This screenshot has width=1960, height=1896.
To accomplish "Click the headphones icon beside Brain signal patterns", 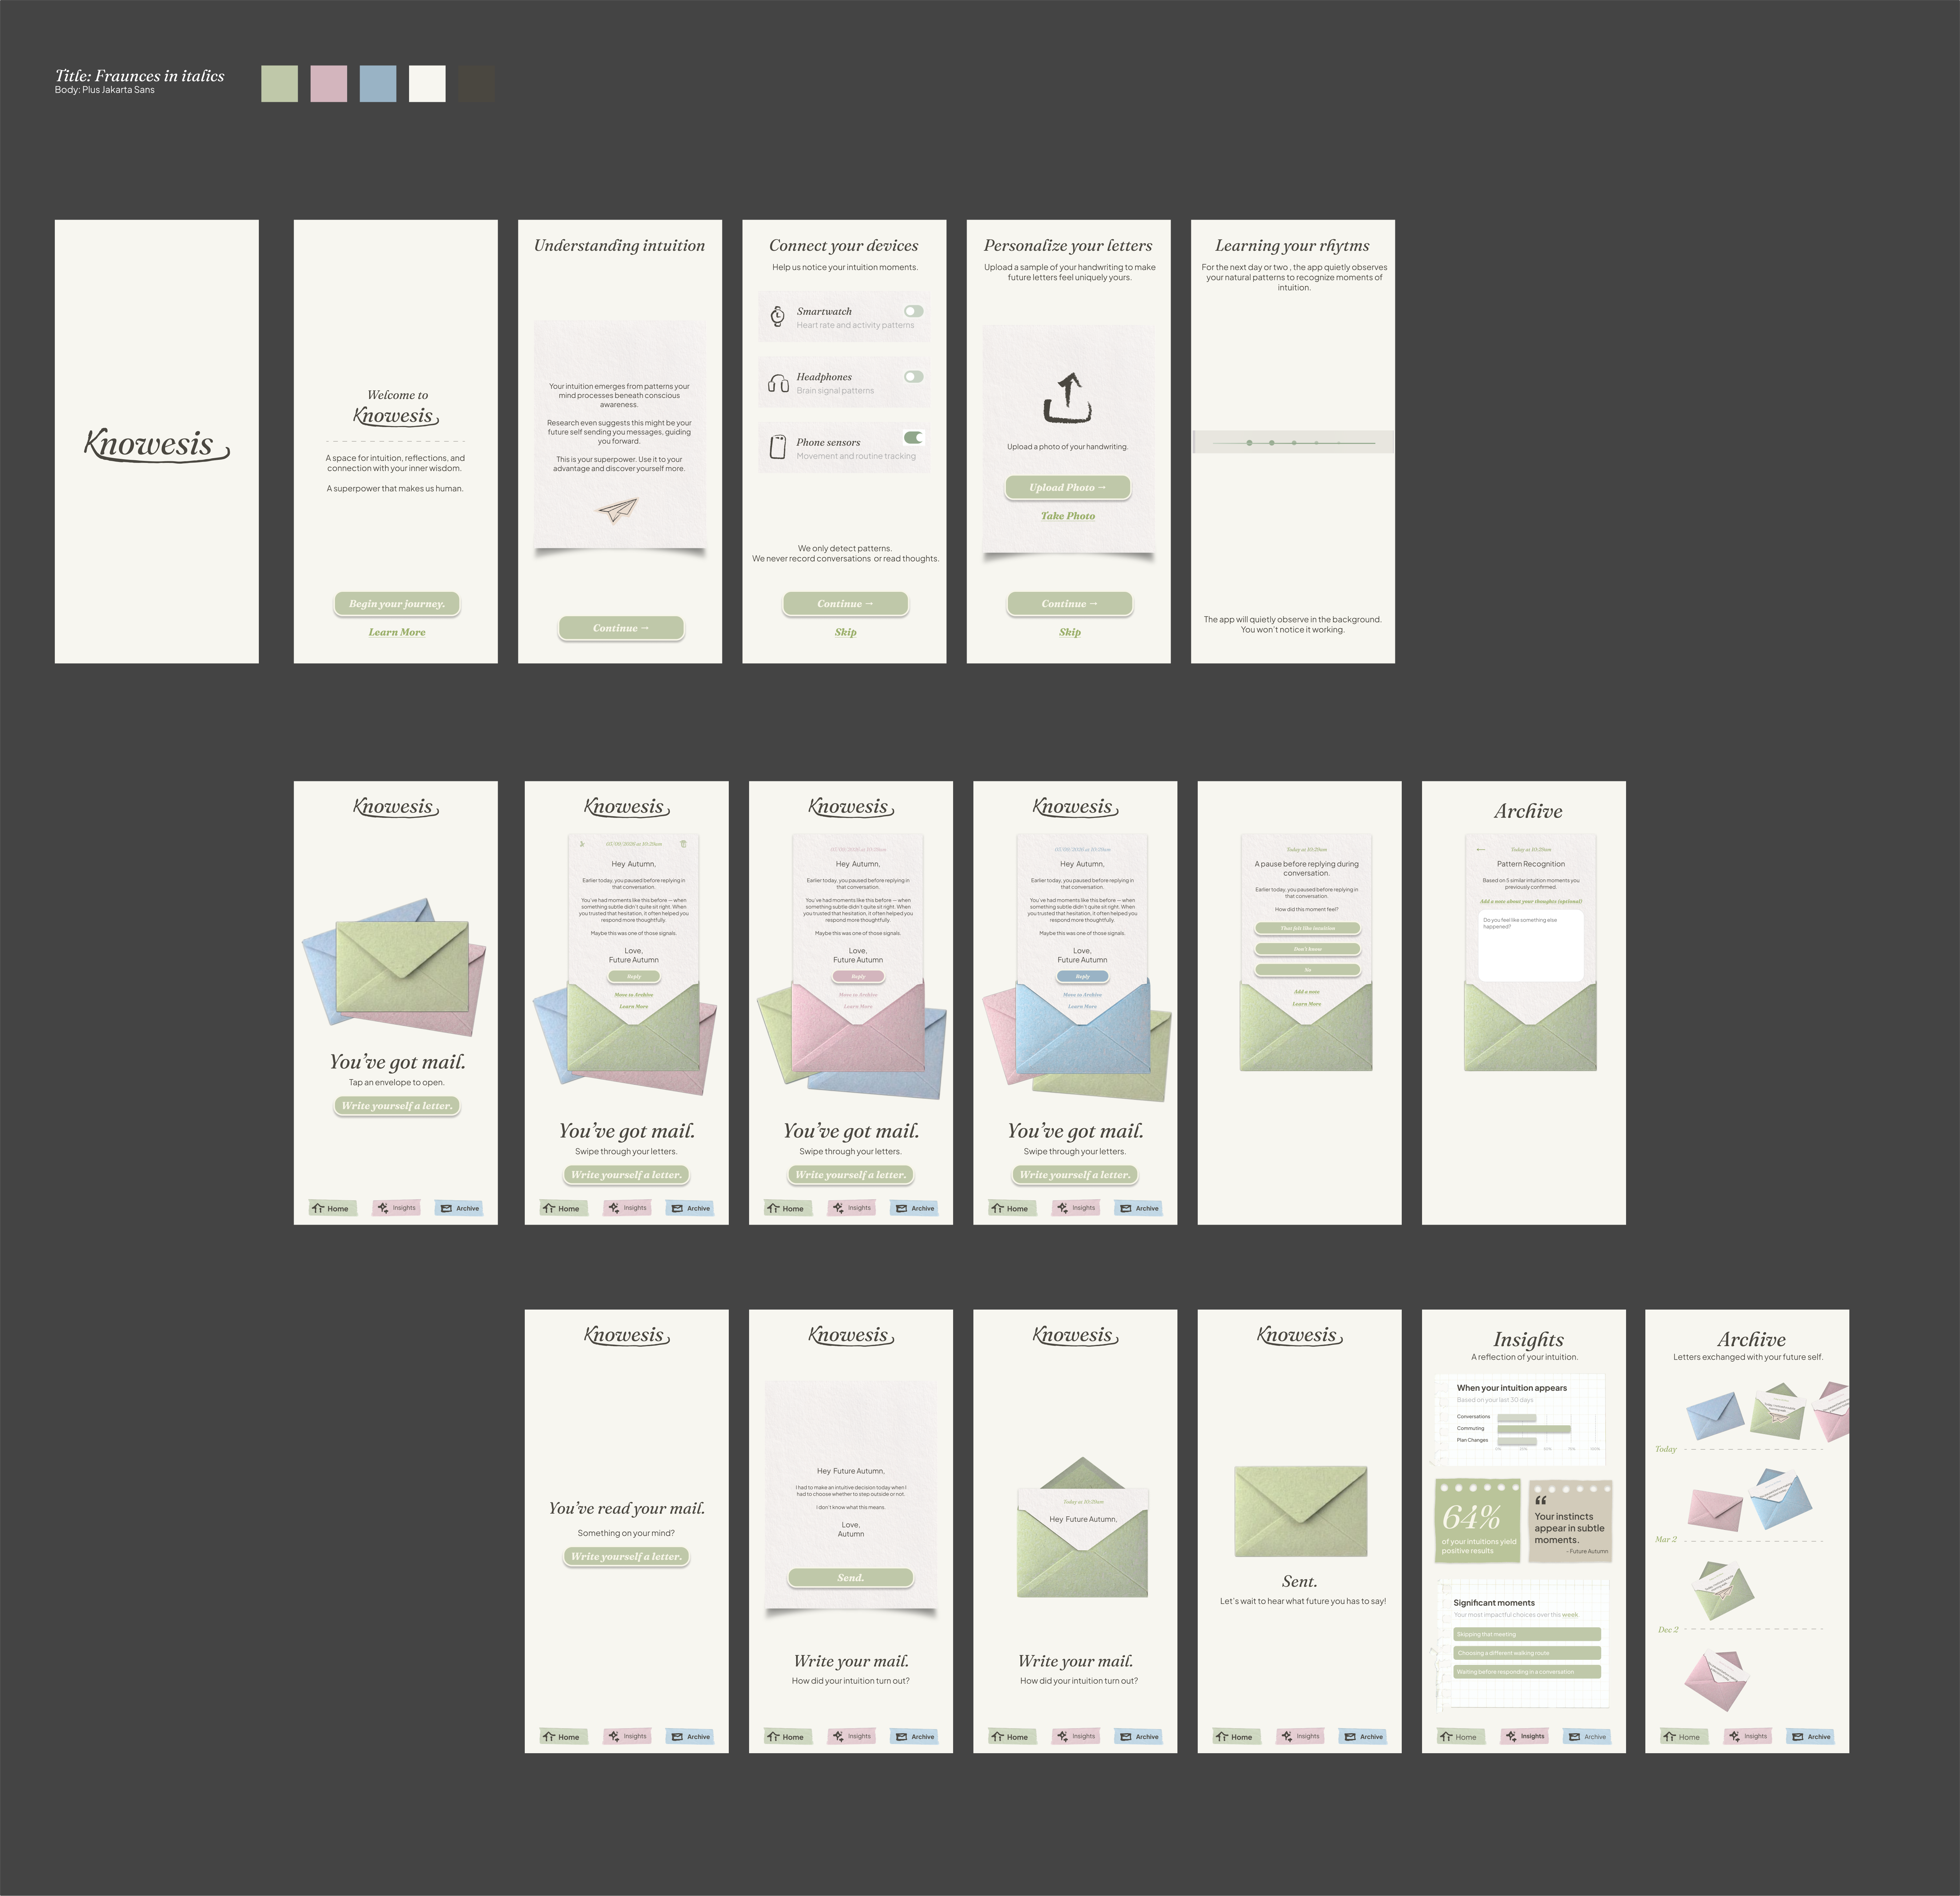I will (778, 383).
